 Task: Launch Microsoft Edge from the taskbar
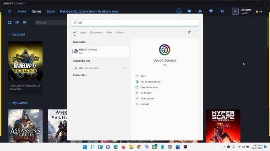116,147
